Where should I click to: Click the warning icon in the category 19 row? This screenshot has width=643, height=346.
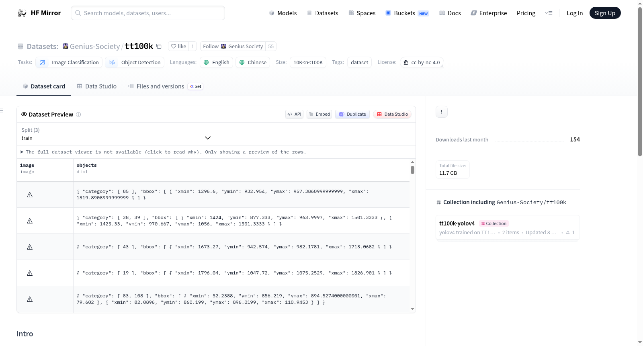tap(30, 273)
